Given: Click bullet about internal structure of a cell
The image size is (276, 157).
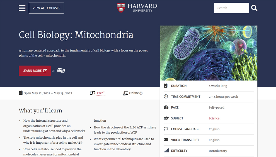Looking at the screenshot, I should 54,126.
